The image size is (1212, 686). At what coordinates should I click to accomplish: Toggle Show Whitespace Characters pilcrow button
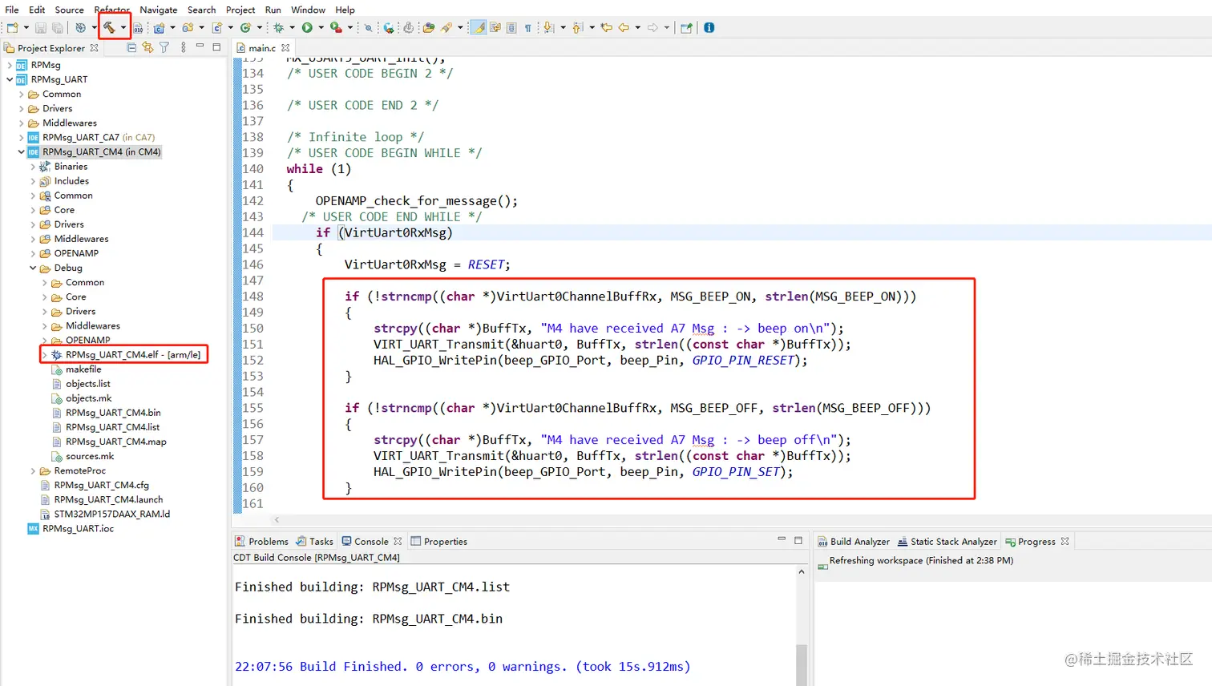click(x=528, y=27)
